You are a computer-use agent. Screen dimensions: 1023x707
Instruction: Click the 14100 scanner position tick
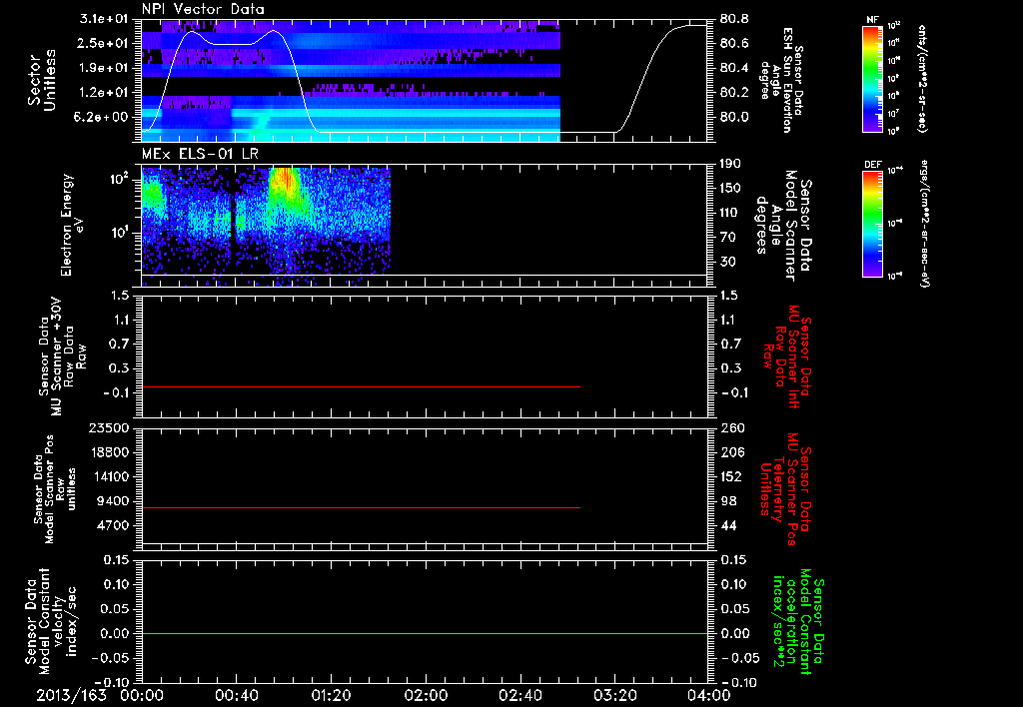[108, 476]
